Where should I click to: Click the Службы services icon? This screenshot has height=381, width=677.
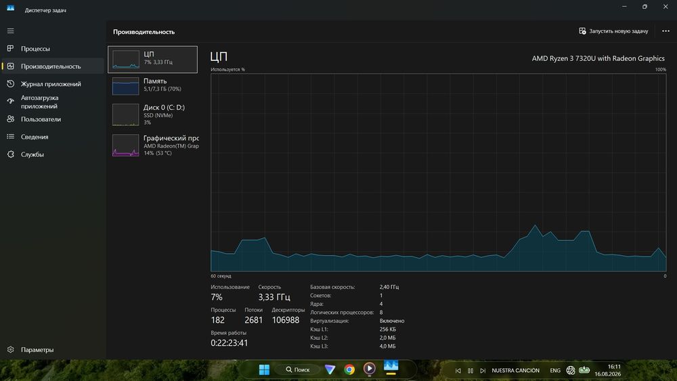[10, 154]
